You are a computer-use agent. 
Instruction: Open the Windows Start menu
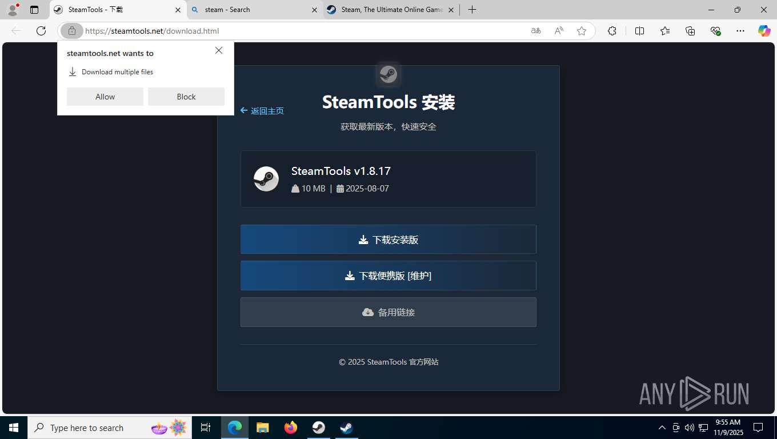pos(14,428)
